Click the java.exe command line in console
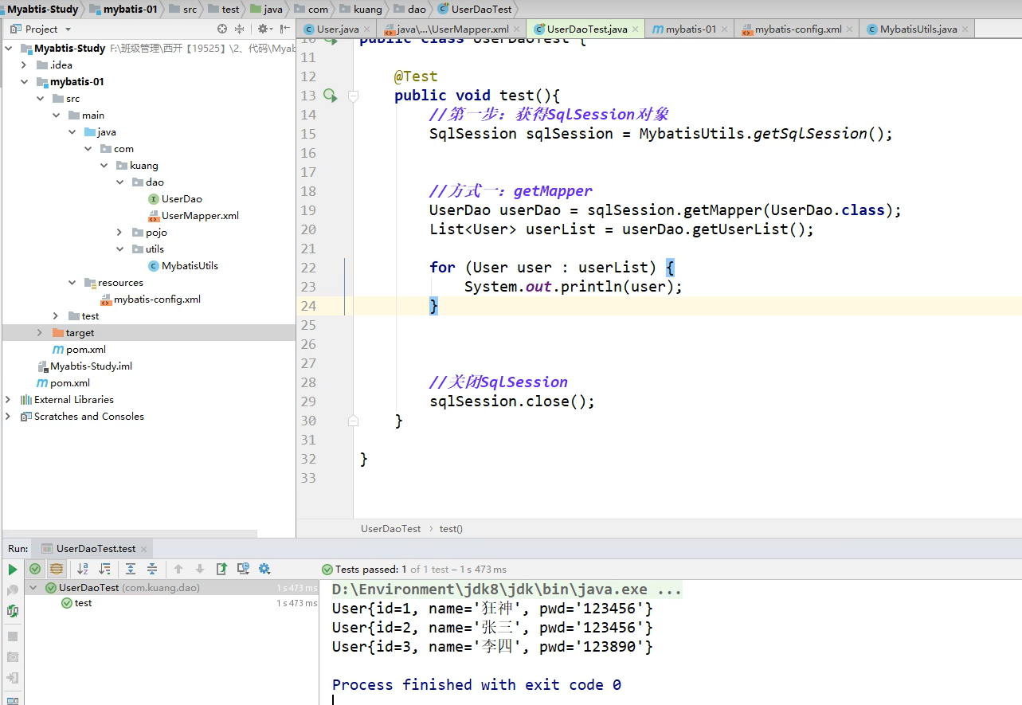The width and height of the screenshot is (1022, 705). tap(507, 589)
